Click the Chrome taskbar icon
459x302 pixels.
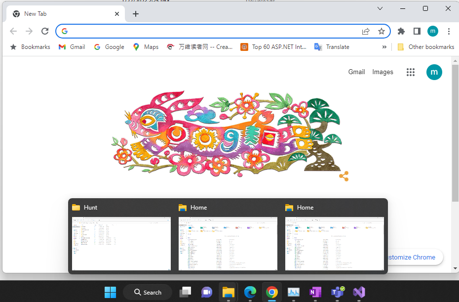point(271,292)
